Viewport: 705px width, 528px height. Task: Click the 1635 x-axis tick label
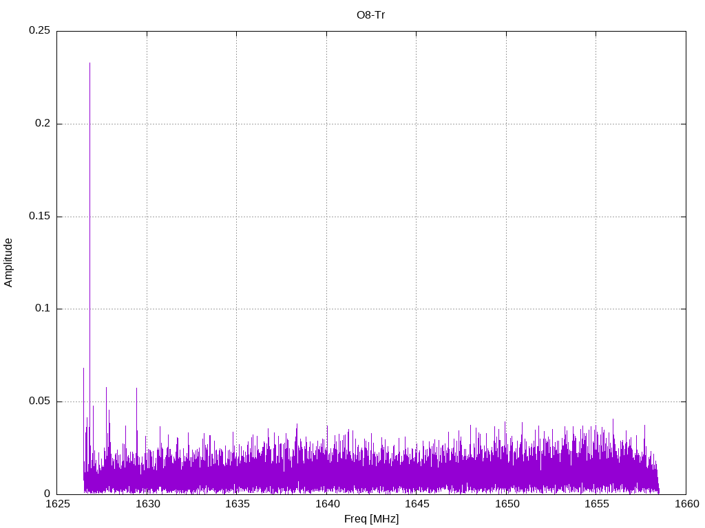coord(237,505)
